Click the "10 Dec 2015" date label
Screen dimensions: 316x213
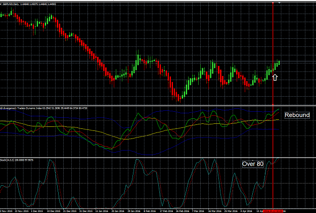[54, 211]
